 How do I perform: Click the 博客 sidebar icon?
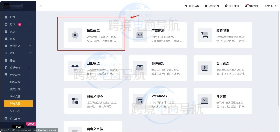pyautogui.click(x=6, y=60)
